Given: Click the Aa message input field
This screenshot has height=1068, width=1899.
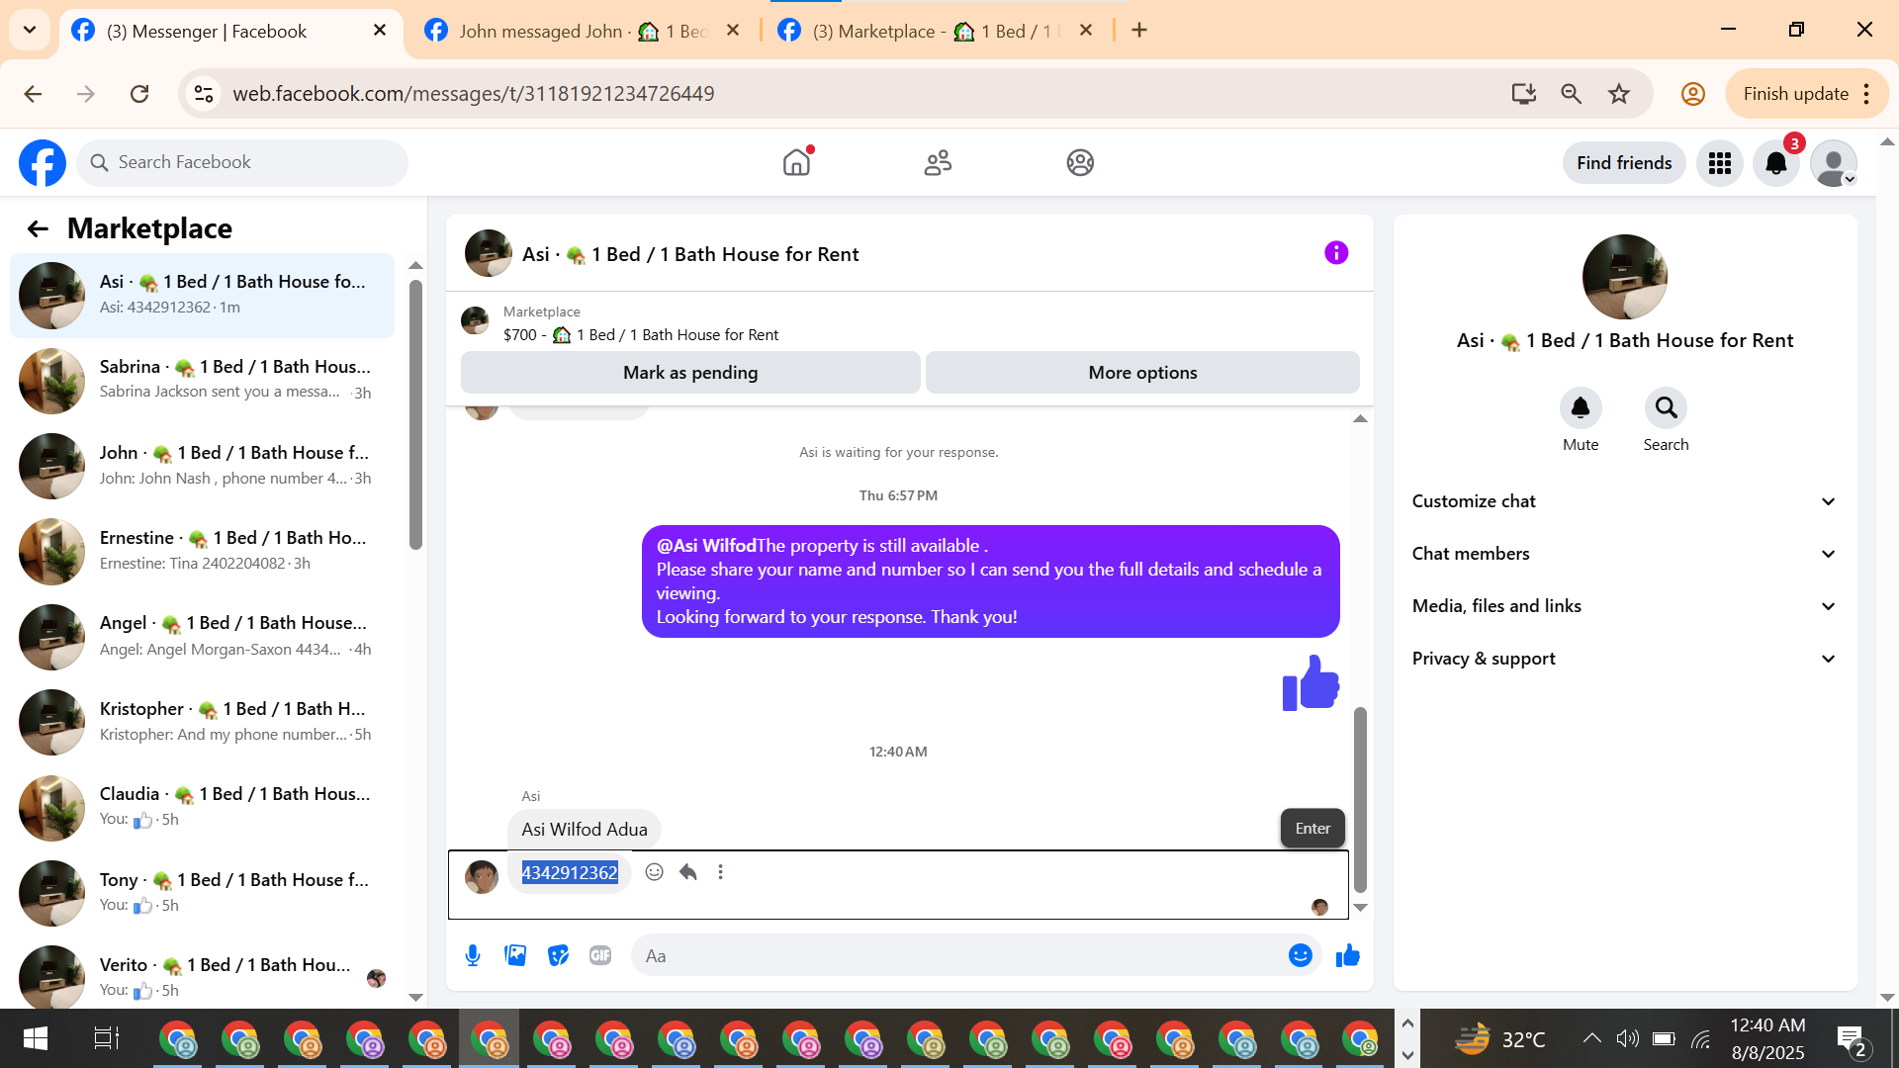Looking at the screenshot, I should pyautogui.click(x=949, y=955).
